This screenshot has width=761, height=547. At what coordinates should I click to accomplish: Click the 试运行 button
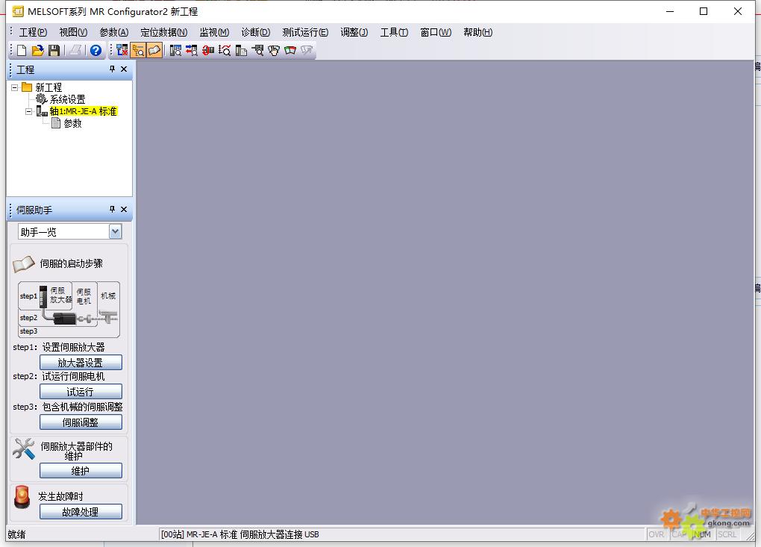click(81, 392)
